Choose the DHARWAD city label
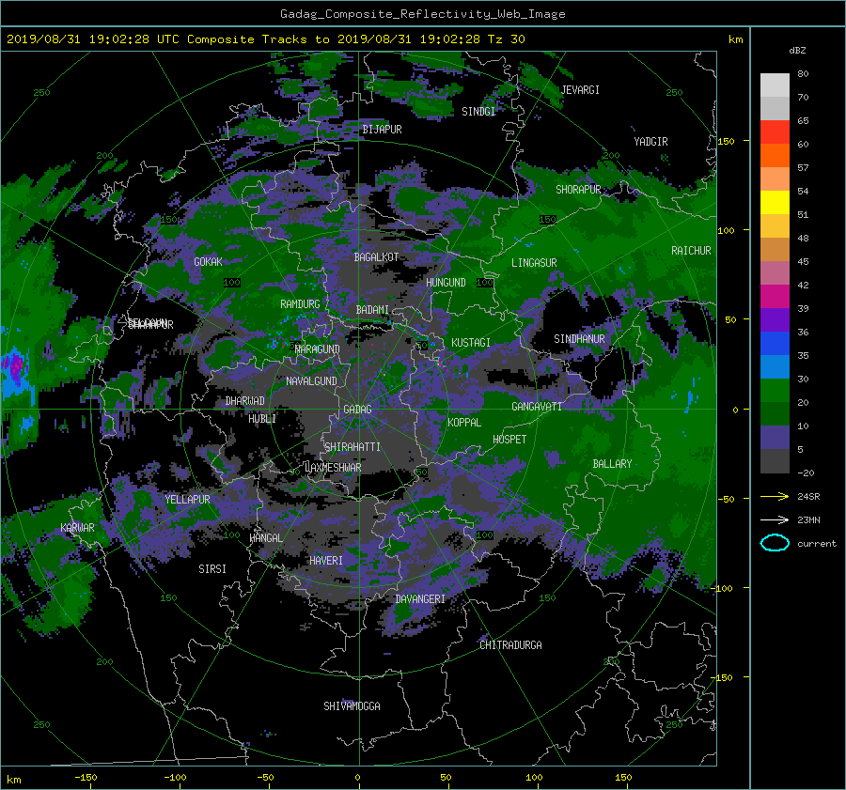The width and height of the screenshot is (846, 790). [245, 401]
